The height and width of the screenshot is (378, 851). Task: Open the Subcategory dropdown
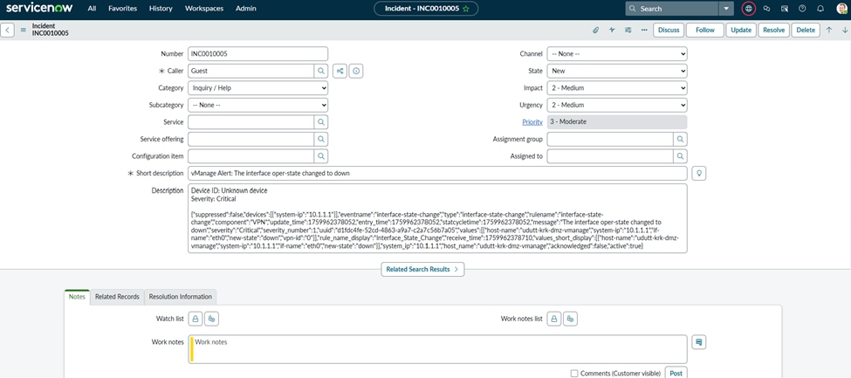(257, 105)
